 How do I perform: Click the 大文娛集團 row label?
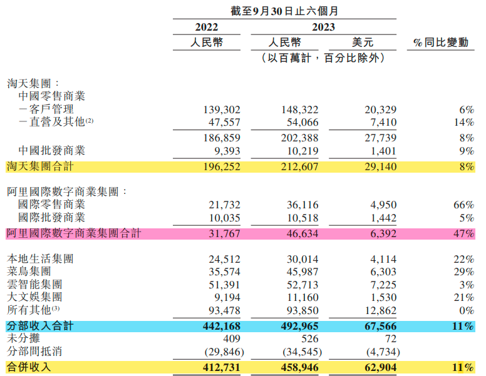pyautogui.click(x=34, y=297)
